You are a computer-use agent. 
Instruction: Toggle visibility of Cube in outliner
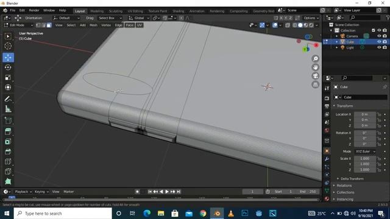tap(379, 42)
